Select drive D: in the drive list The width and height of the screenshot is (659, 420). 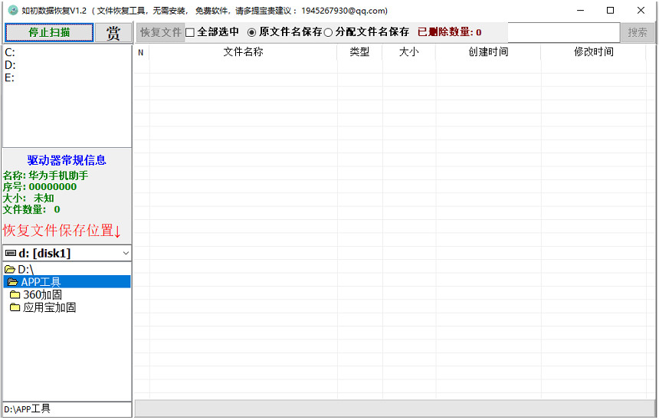tap(10, 65)
